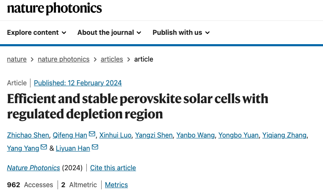Click the Cite this article link

[x=113, y=168]
